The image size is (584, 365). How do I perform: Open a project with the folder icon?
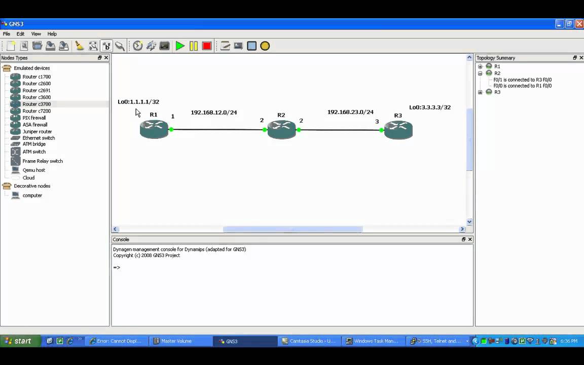point(37,46)
